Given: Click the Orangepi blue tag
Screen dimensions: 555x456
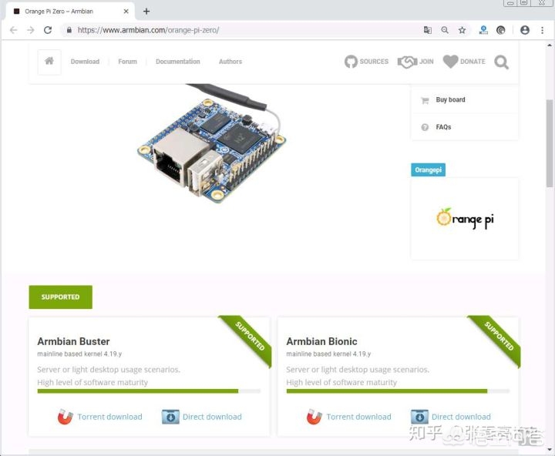Looking at the screenshot, I should 429,169.
